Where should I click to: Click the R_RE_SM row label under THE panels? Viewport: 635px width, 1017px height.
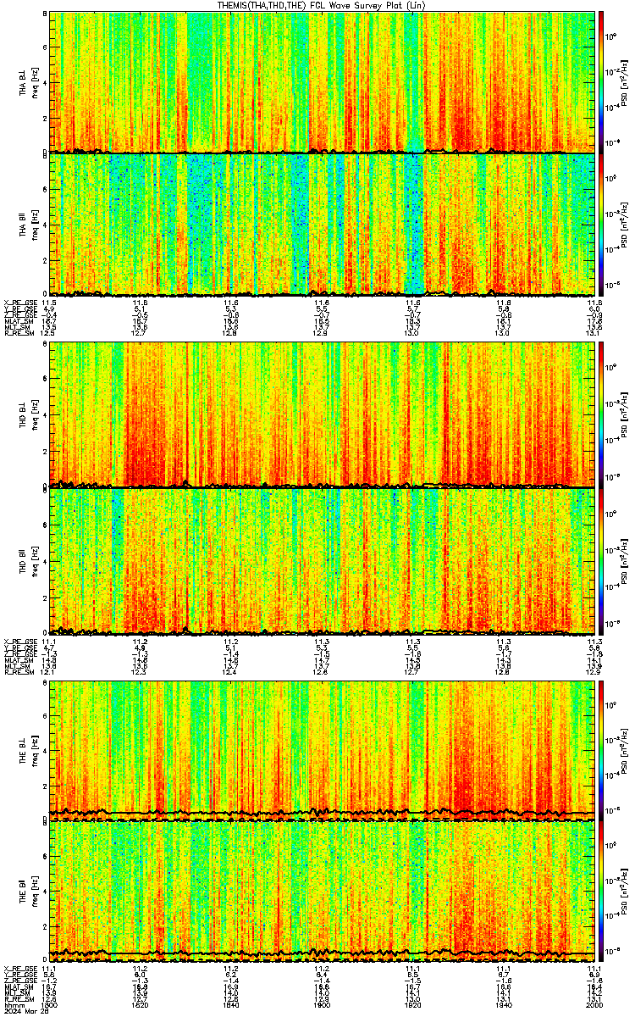pyautogui.click(x=19, y=999)
